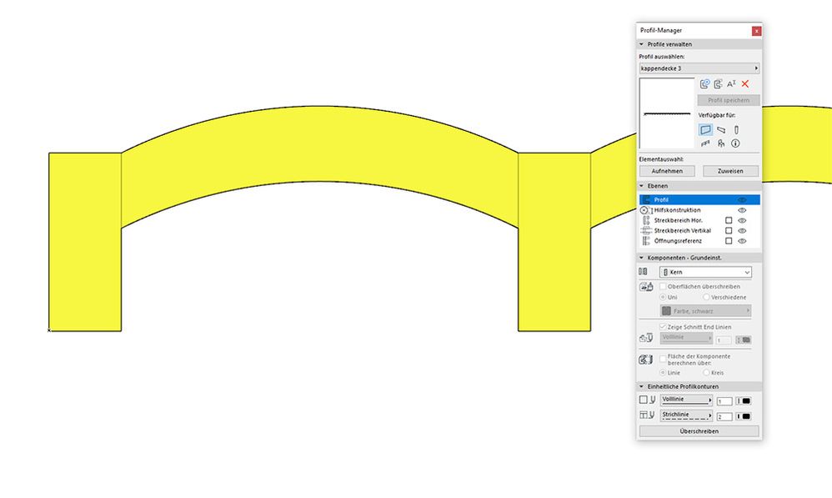Image resolution: width=832 pixels, height=498 pixels.
Task: Collapse the Ebenen section
Action: tap(642, 186)
